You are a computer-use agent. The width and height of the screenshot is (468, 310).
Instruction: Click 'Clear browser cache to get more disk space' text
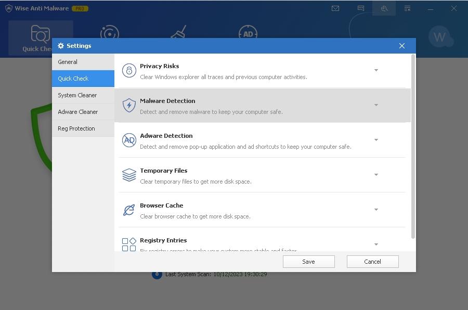[195, 216]
